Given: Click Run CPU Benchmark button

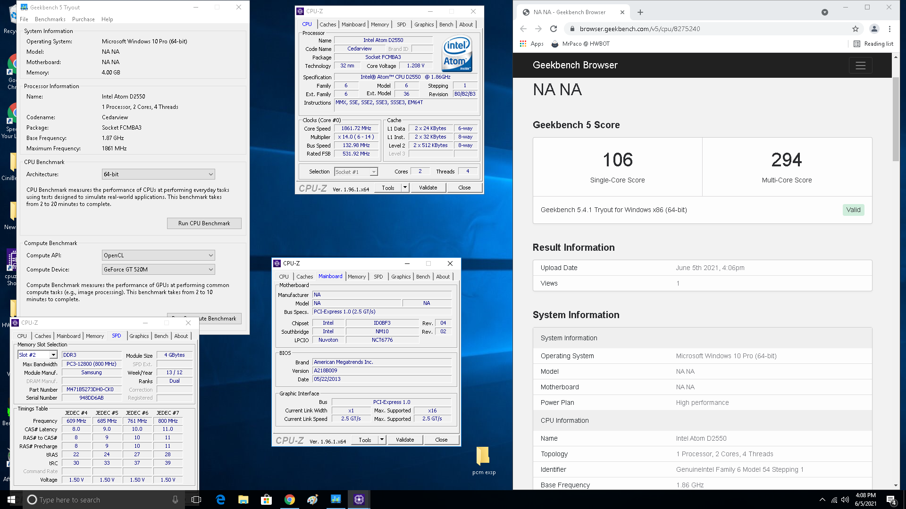Looking at the screenshot, I should tap(204, 223).
